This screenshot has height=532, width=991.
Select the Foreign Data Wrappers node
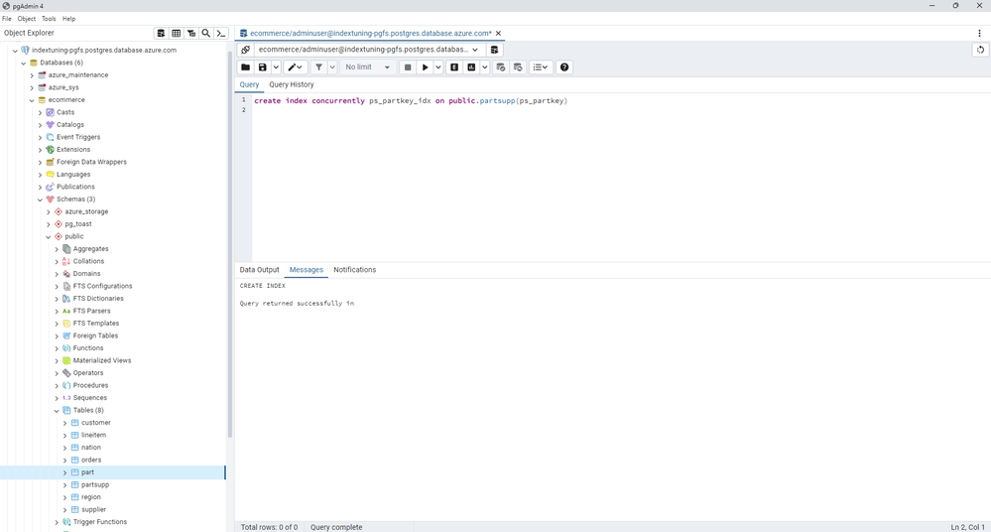(91, 162)
